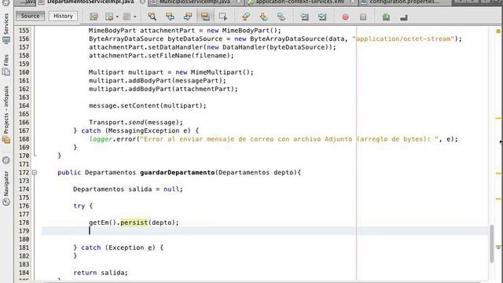Toggle Rectangular Selection mode
503x283 pixels.
click(223, 17)
